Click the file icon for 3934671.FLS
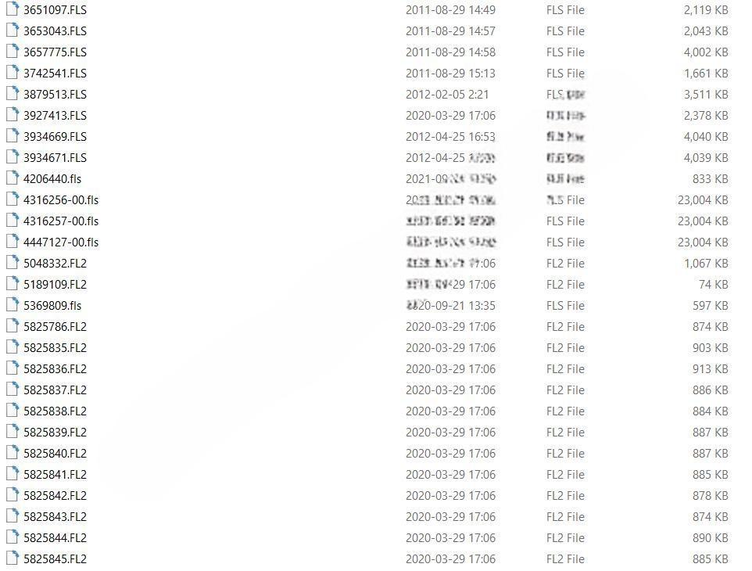The image size is (752, 571). point(12,157)
